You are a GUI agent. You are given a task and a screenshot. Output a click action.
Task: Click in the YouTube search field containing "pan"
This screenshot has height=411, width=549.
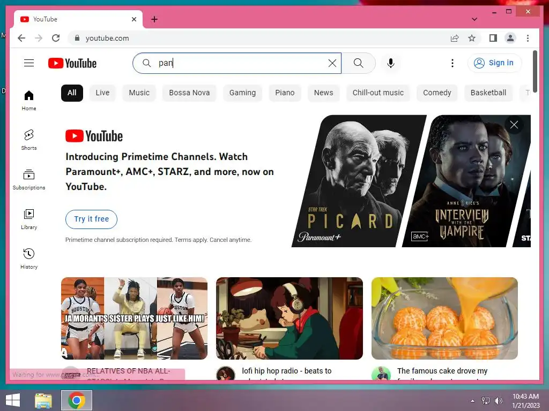[238, 63]
